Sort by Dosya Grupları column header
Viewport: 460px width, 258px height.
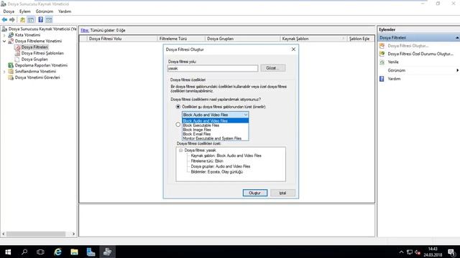click(242, 39)
